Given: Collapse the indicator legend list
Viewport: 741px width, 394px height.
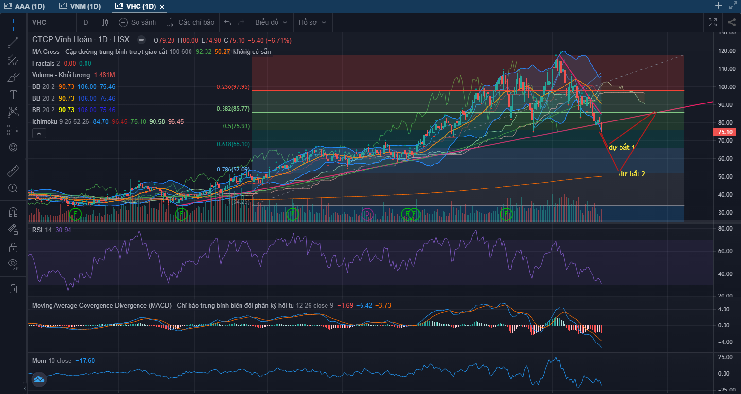Looking at the screenshot, I should 39,133.
